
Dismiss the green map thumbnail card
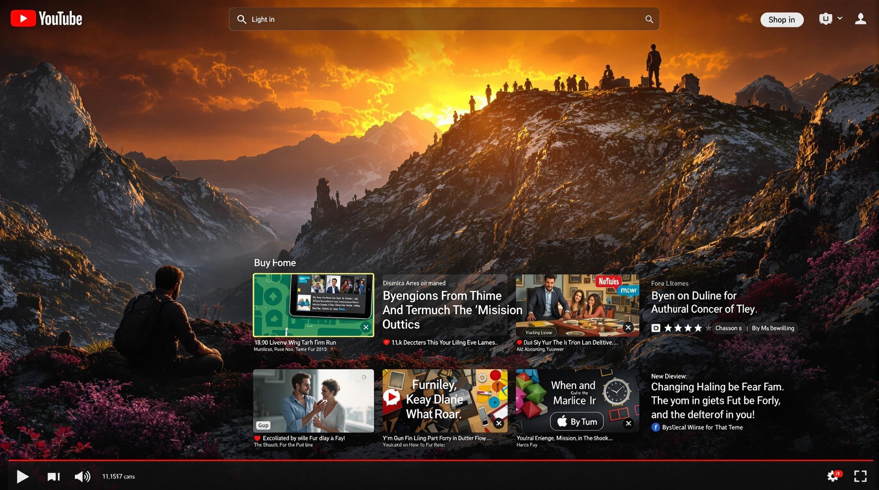[x=366, y=327]
